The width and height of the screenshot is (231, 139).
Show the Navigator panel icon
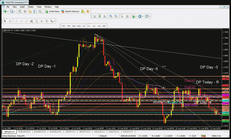click(x=30, y=11)
